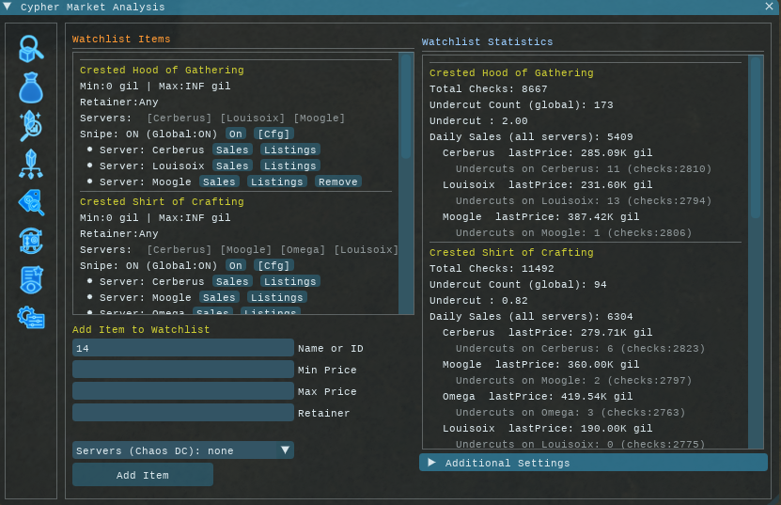Toggle snipe On for Crested Shirt of Crafting
Image resolution: width=781 pixels, height=505 pixels.
[x=235, y=265]
